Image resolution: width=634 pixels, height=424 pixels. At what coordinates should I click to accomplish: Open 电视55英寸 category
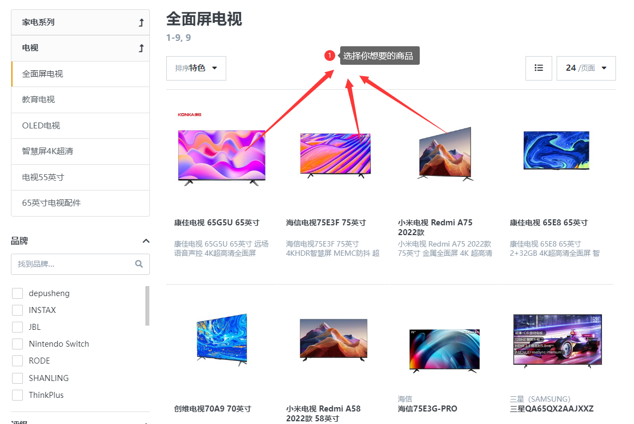(81, 177)
